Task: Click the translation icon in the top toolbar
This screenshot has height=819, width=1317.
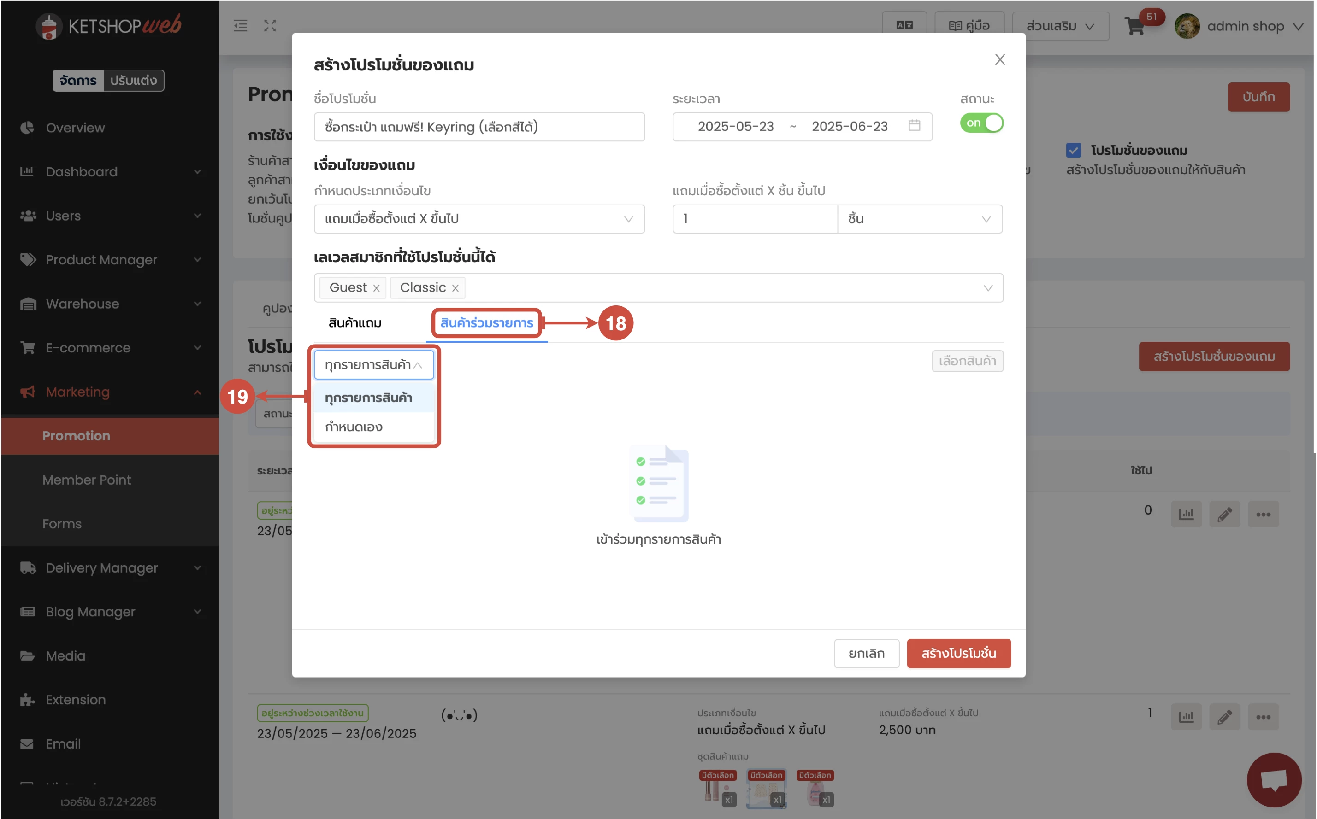Action: coord(904,24)
